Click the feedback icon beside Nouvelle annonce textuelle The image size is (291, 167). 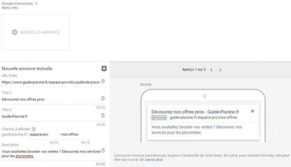(104, 69)
